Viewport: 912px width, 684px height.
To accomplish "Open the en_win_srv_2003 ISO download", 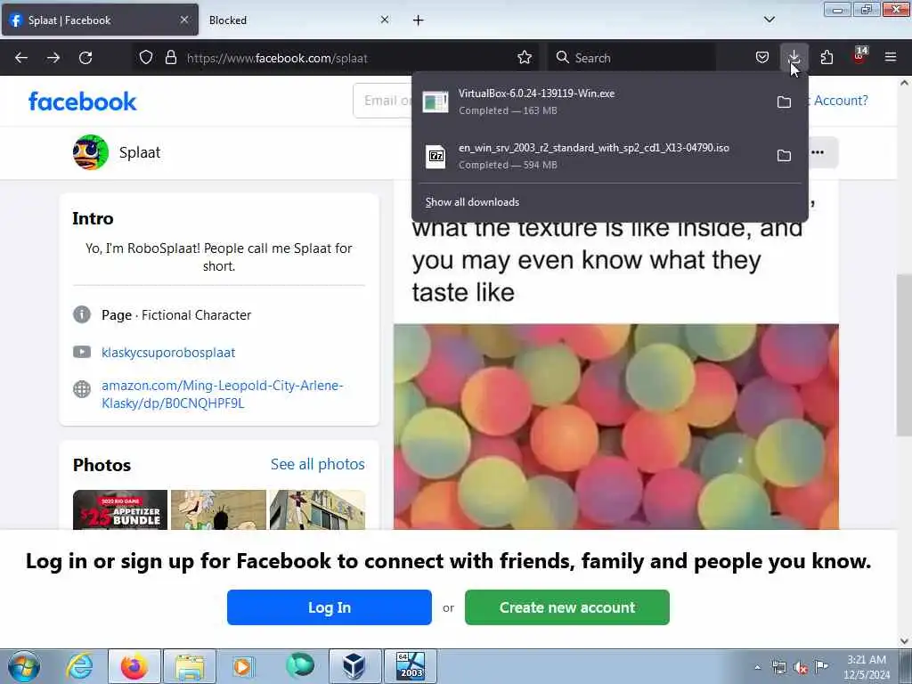I will [592, 156].
